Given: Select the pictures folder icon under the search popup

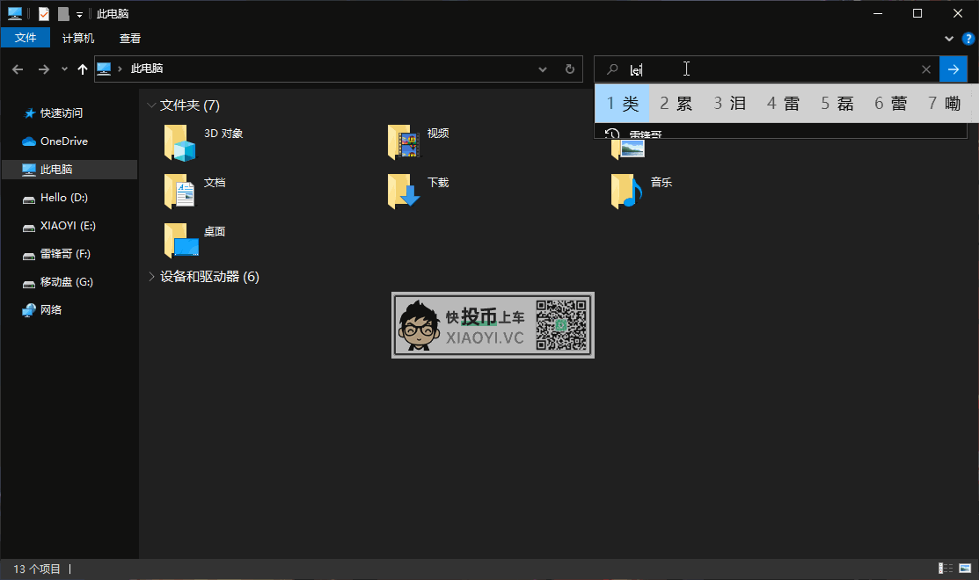Looking at the screenshot, I should pyautogui.click(x=627, y=149).
